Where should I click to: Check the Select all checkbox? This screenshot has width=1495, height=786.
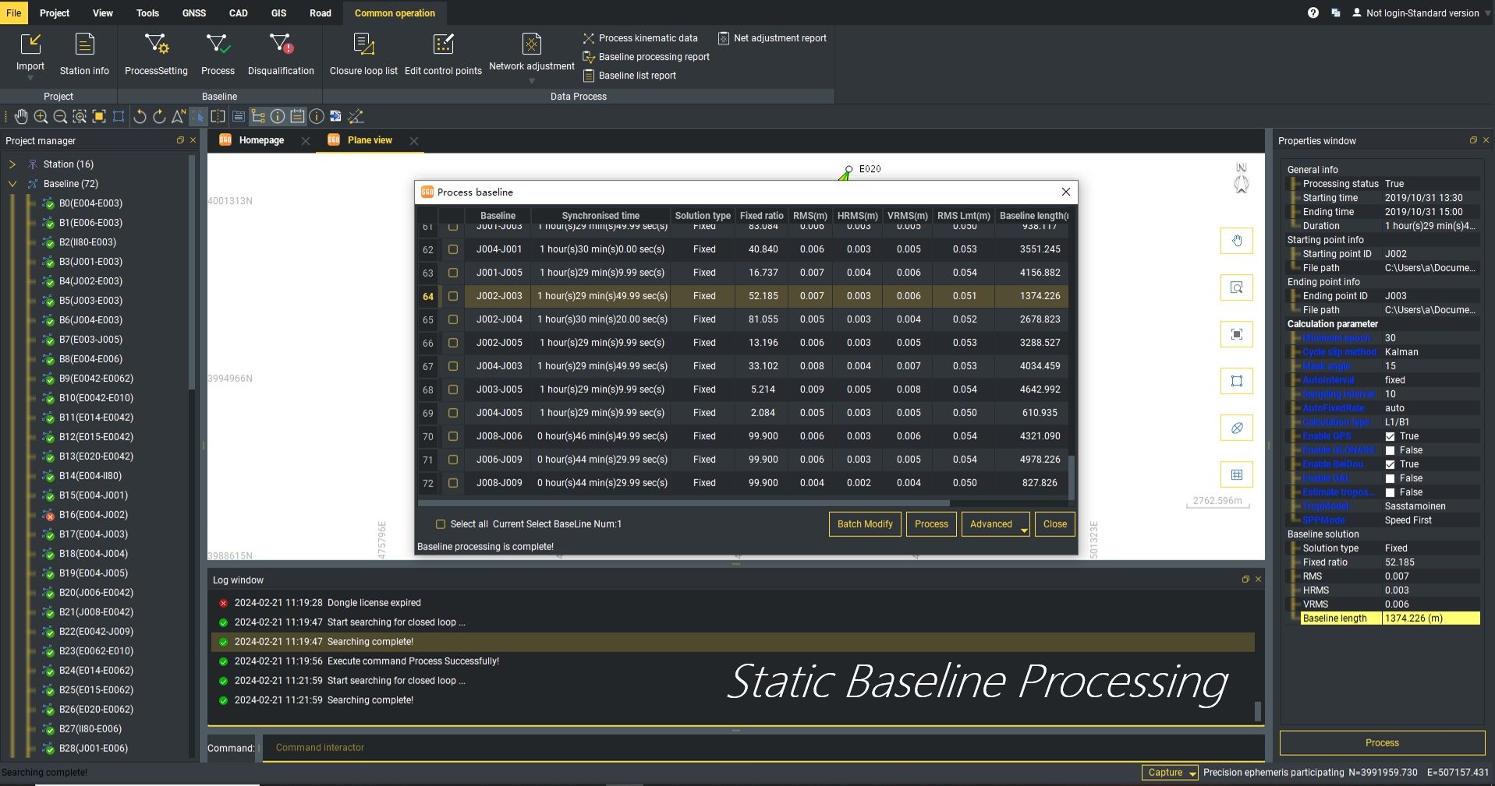click(441, 524)
